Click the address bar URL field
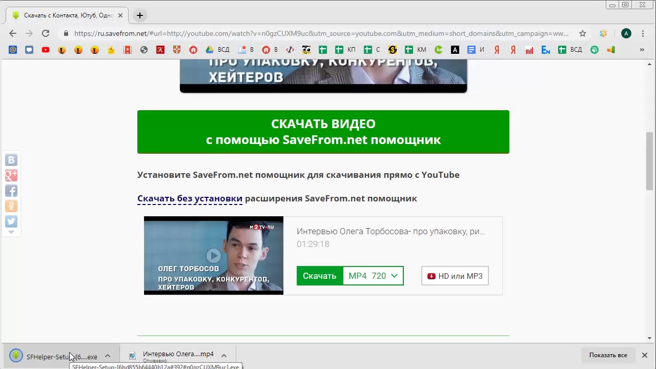The image size is (656, 369). pyautogui.click(x=321, y=33)
